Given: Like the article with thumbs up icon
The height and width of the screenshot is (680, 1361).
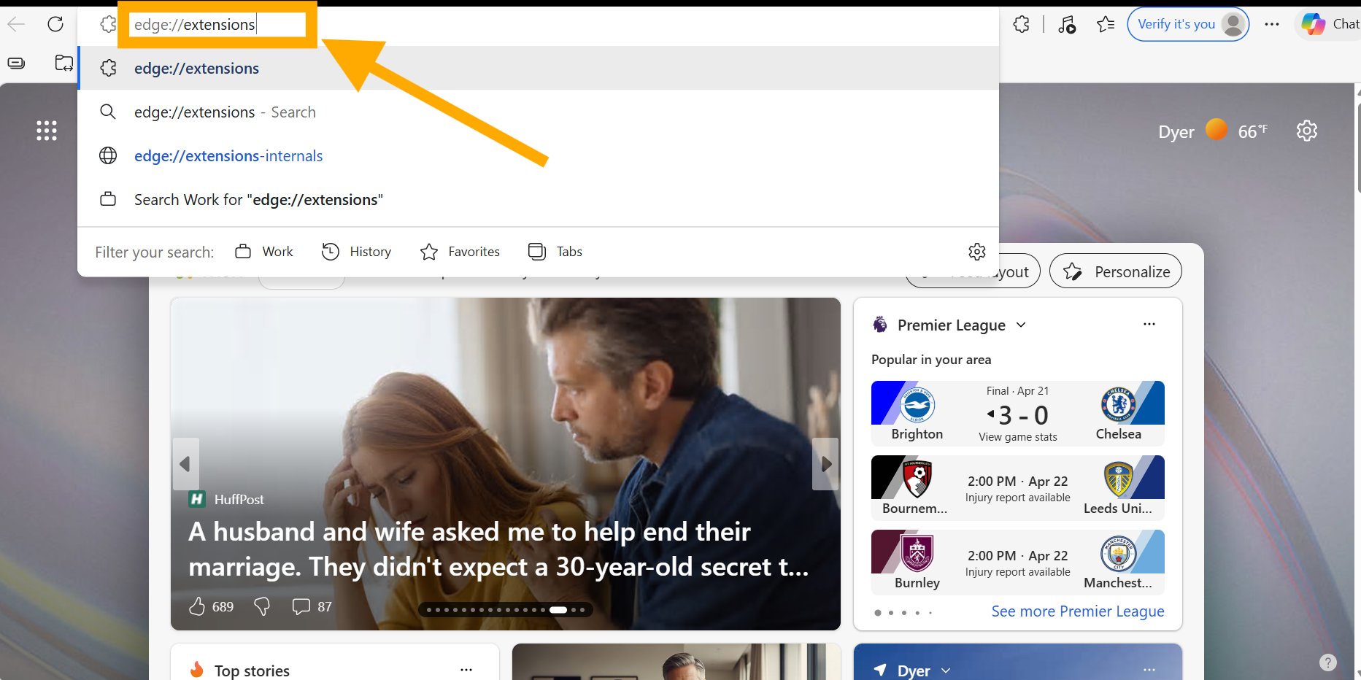Looking at the screenshot, I should pyautogui.click(x=197, y=606).
